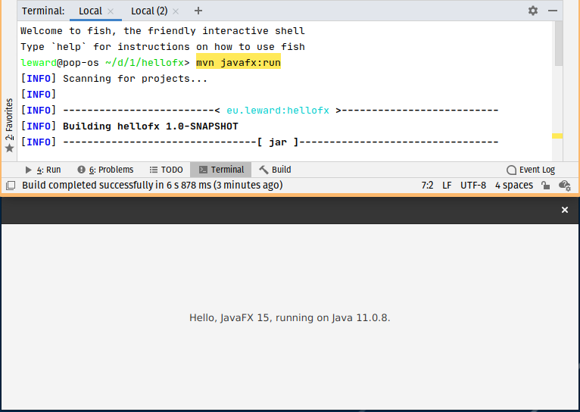The width and height of the screenshot is (580, 412).
Task: Click the TODO list icon
Action: 154,170
